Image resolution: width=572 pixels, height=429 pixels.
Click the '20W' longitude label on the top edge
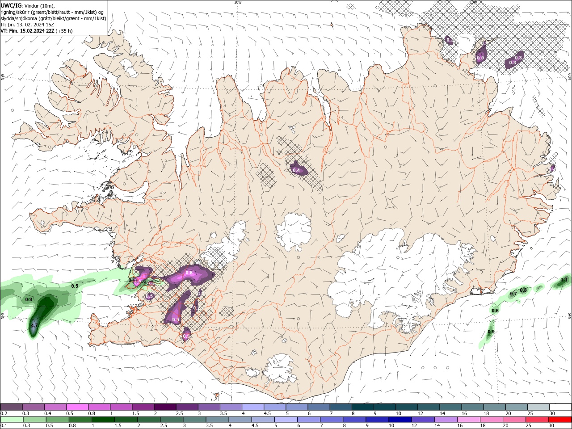[238, 2]
